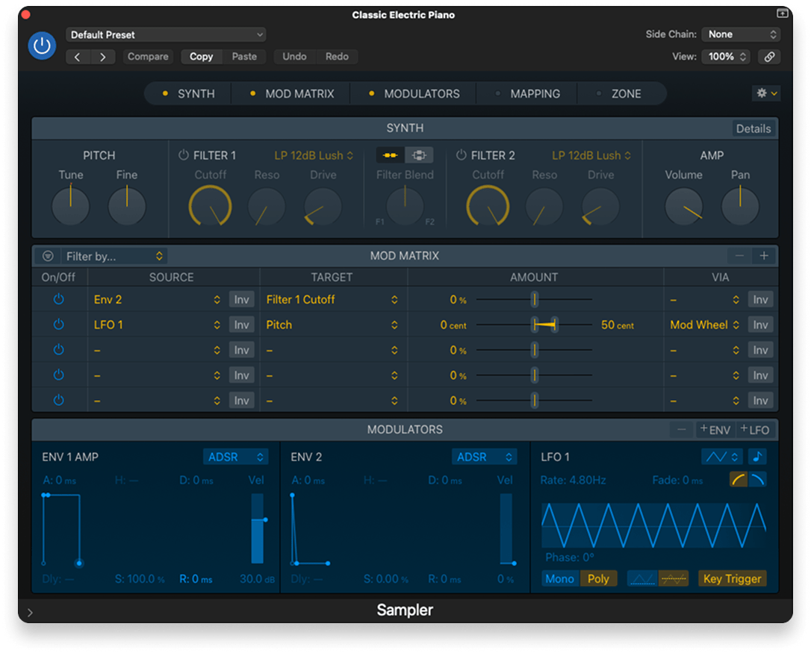The width and height of the screenshot is (811, 653).
Task: Open Synth Details view
Action: pos(753,129)
